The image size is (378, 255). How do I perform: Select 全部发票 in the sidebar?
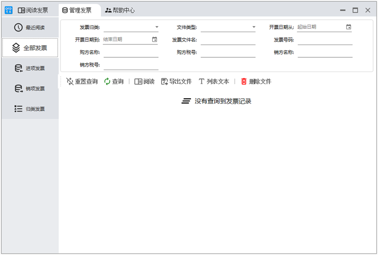tap(30, 48)
